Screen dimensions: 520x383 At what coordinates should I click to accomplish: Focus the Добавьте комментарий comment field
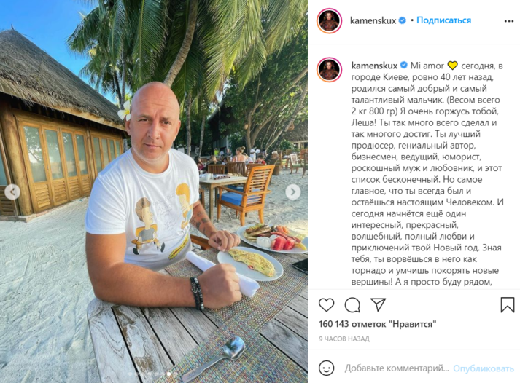pos(397,368)
